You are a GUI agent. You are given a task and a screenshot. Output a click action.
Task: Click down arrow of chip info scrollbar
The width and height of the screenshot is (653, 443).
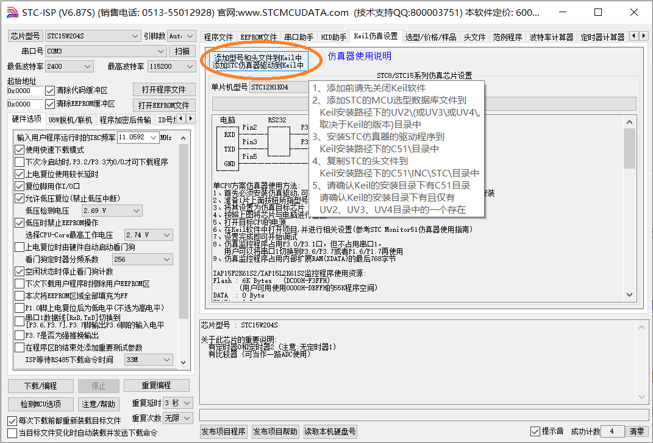(642, 397)
